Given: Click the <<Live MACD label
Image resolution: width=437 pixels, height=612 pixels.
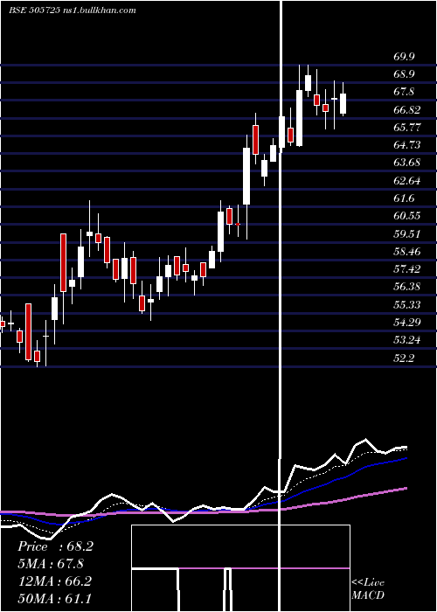Looking at the screenshot, I should [x=368, y=588].
